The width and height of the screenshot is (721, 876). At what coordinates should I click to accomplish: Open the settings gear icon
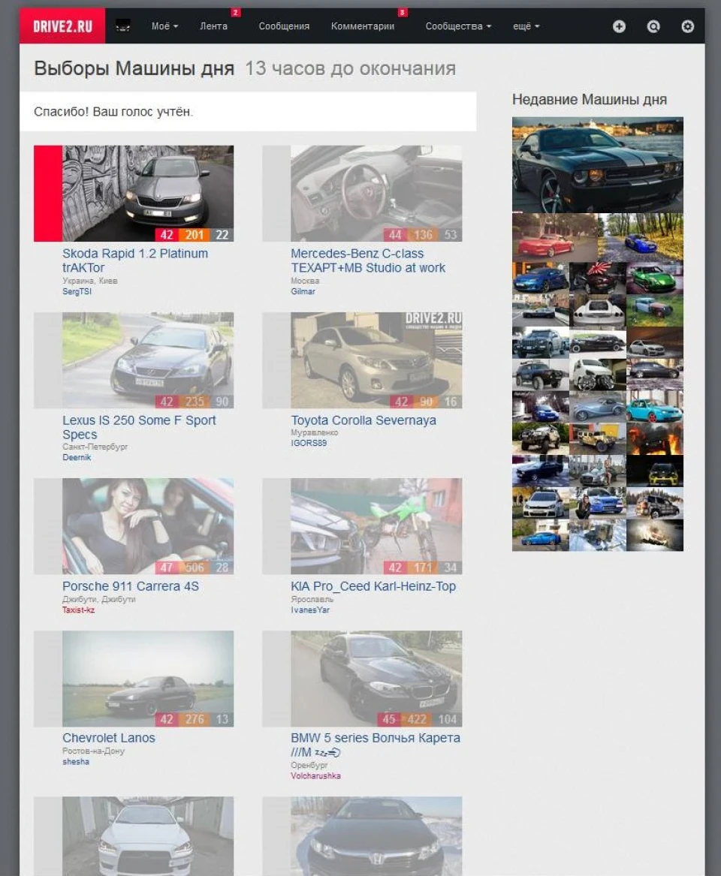pyautogui.click(x=687, y=26)
